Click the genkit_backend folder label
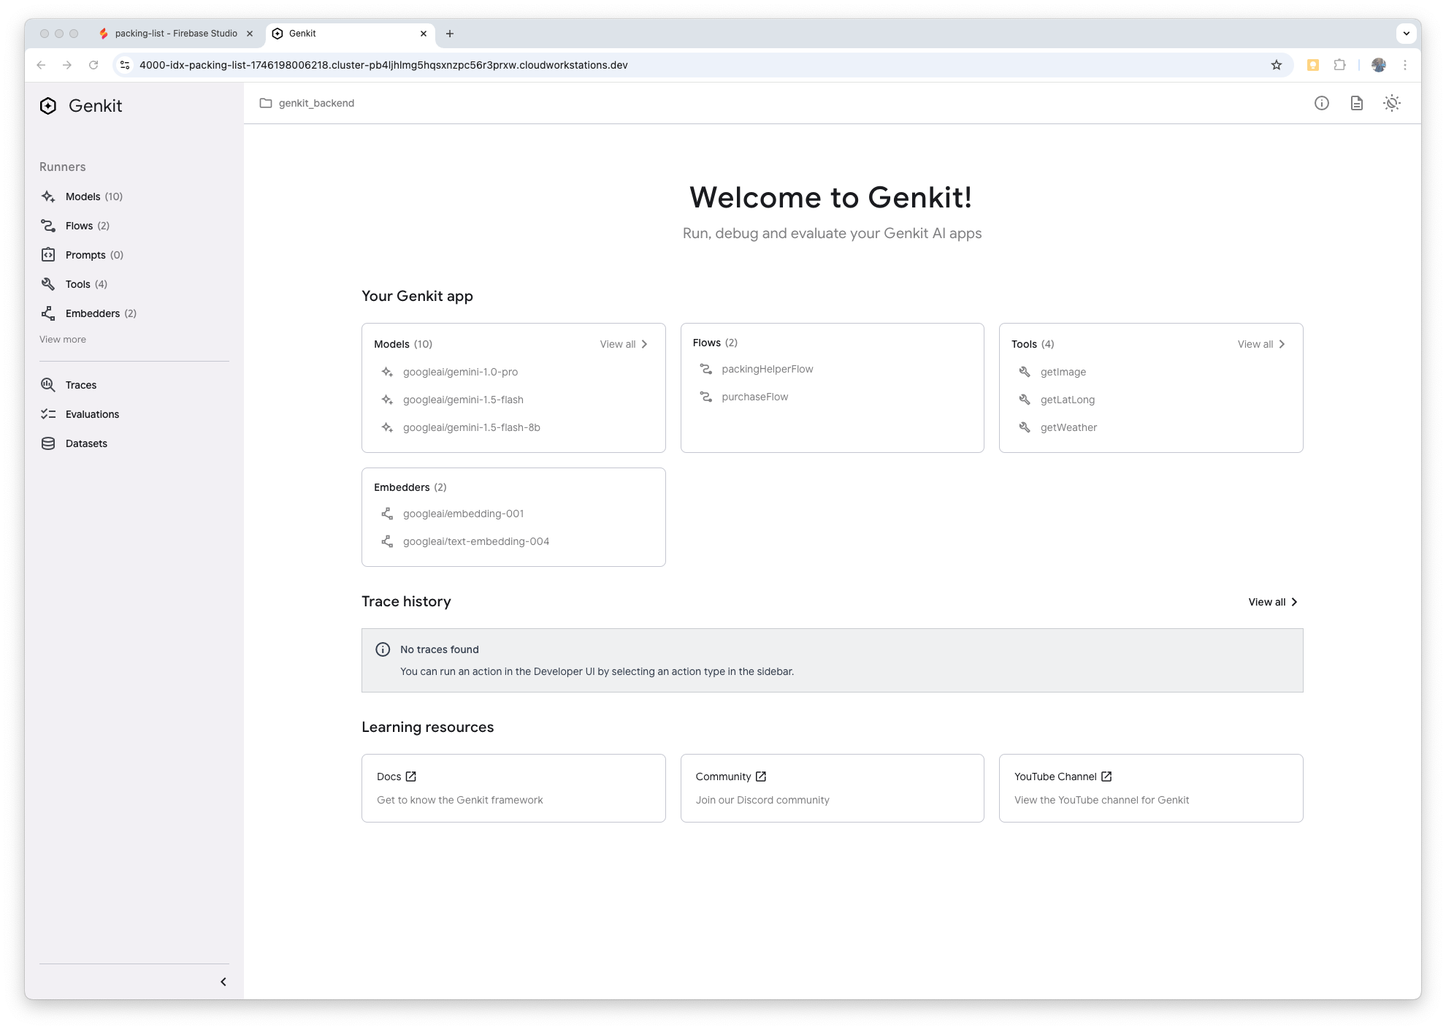 [316, 103]
